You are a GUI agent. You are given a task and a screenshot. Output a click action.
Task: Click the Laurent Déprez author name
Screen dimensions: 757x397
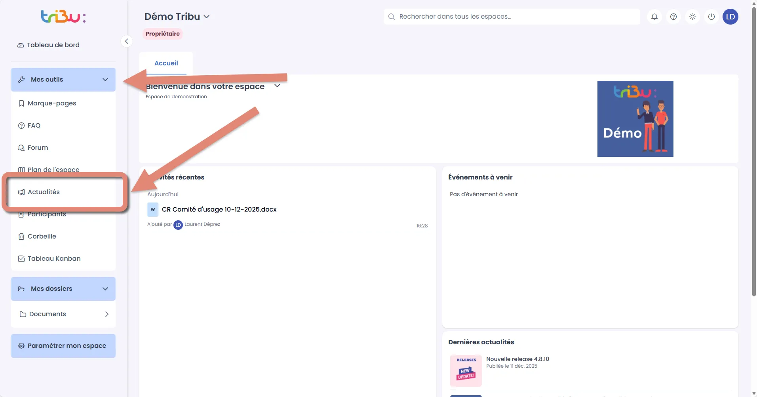click(x=202, y=224)
